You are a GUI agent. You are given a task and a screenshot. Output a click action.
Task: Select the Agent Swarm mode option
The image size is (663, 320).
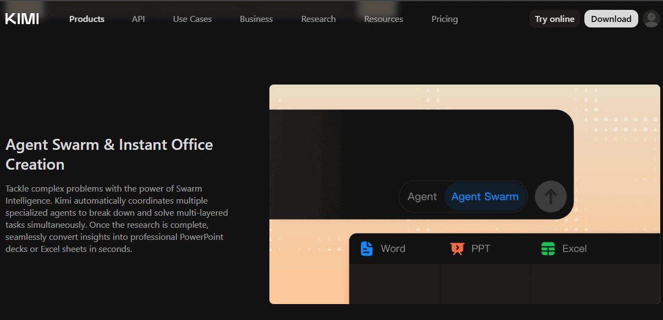[x=485, y=197]
